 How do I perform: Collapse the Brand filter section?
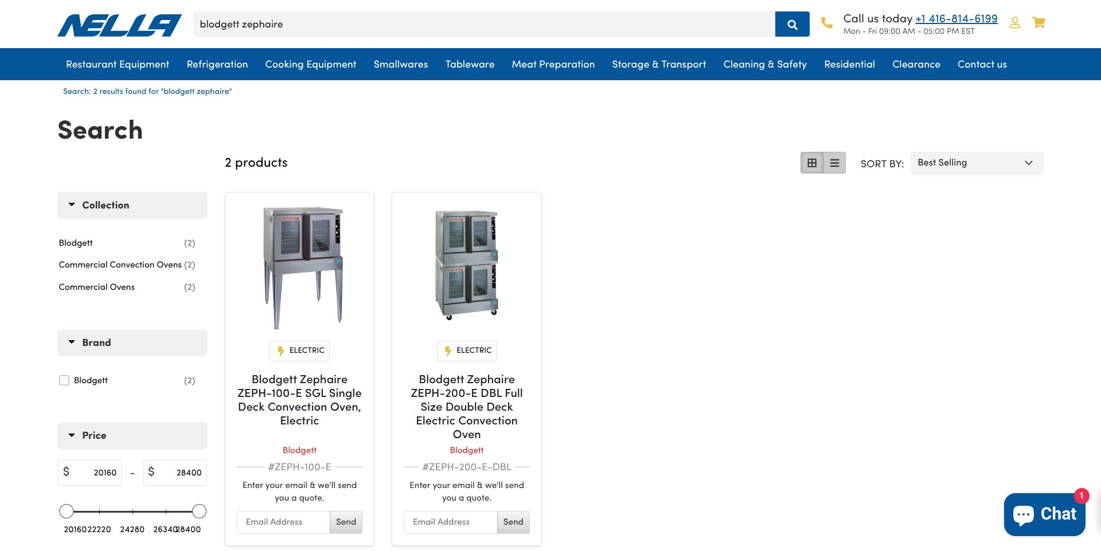click(132, 343)
